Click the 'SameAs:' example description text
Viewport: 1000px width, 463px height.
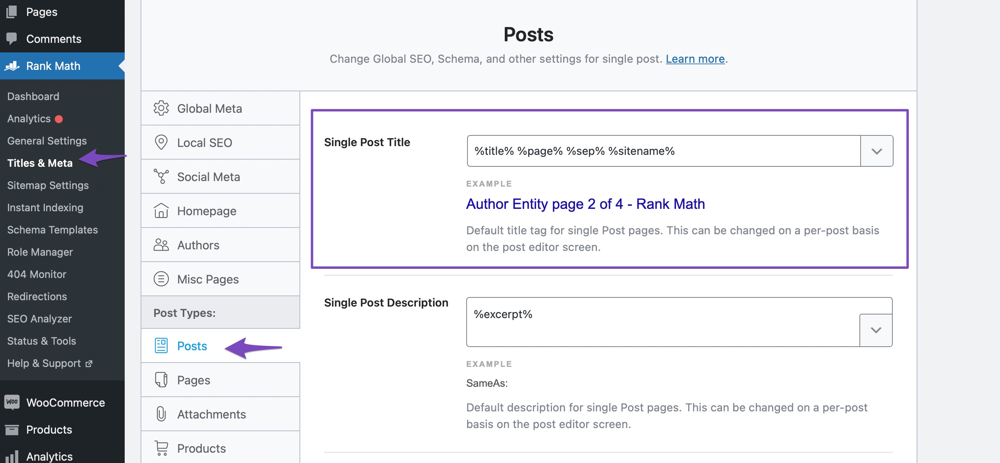(487, 383)
